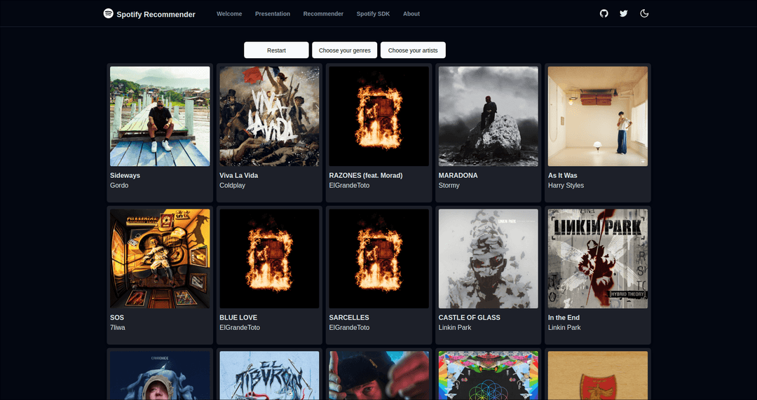Open the Welcome nav item
Viewport: 757px width, 400px height.
229,14
